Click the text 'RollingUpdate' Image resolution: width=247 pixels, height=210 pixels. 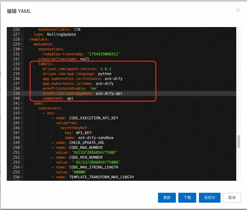point(61,34)
